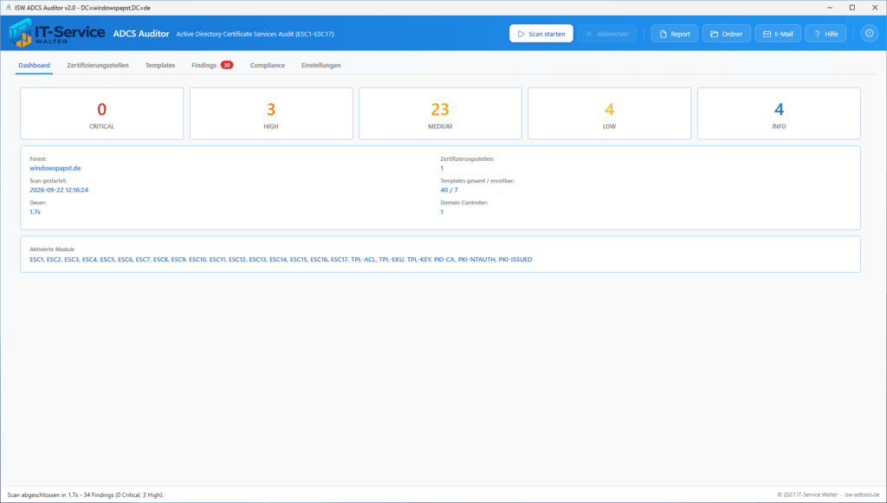
Task: Click the IT-Service Walter logo
Action: tap(56, 34)
